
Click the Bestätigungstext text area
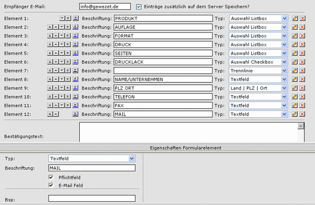coord(188,132)
